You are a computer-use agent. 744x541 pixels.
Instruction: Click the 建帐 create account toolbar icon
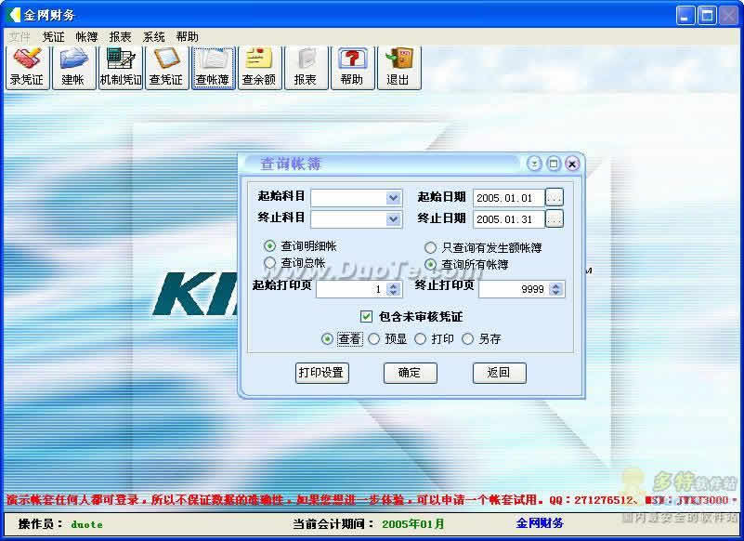73,68
